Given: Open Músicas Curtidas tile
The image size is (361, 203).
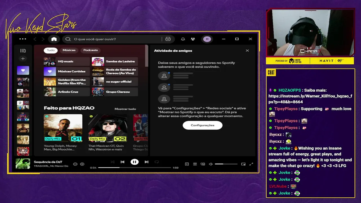Looking at the screenshot, I should pyautogui.click(x=67, y=72).
